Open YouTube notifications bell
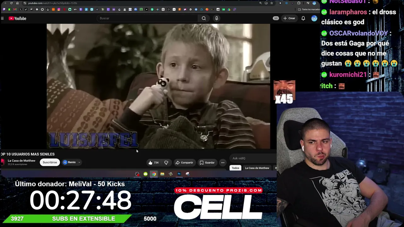 [303, 18]
